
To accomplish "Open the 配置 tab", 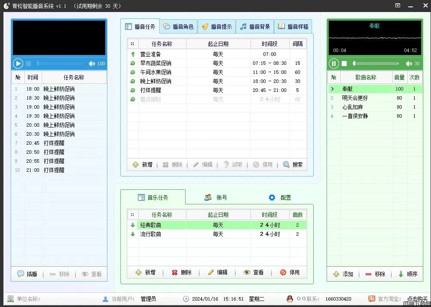I will [x=280, y=198].
